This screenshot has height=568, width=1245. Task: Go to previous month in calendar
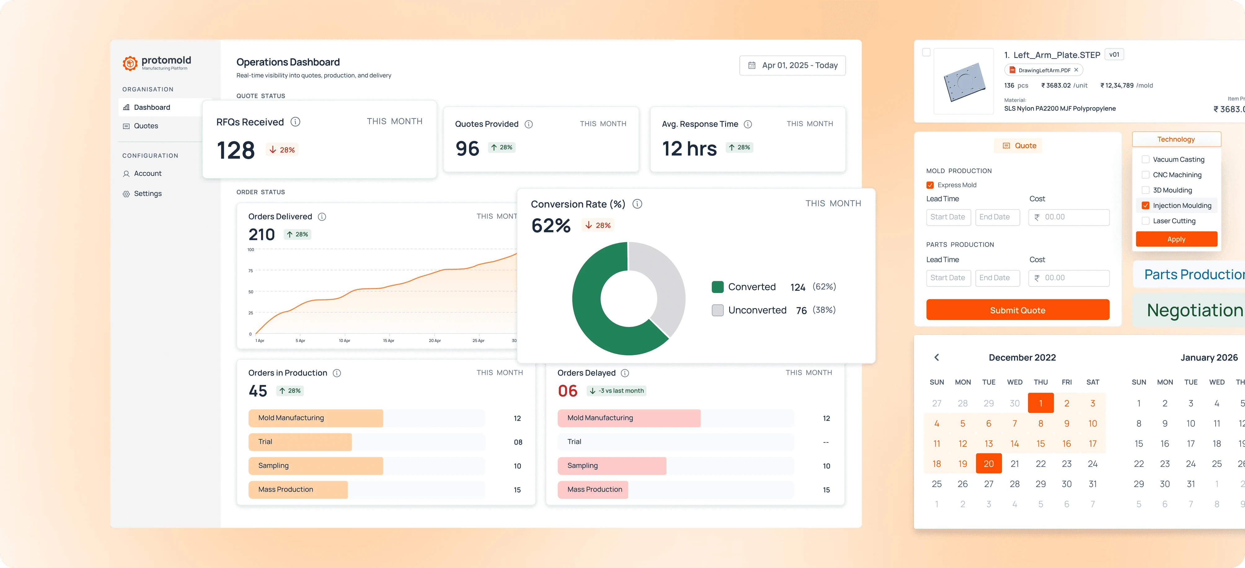click(x=936, y=357)
